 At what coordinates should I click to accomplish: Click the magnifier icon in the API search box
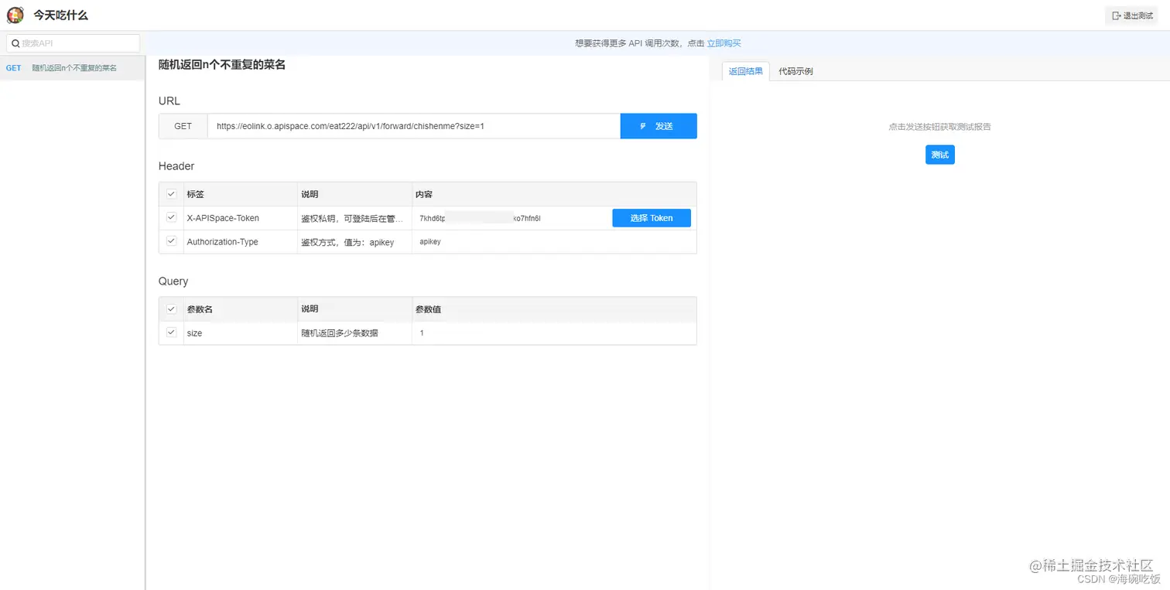15,43
